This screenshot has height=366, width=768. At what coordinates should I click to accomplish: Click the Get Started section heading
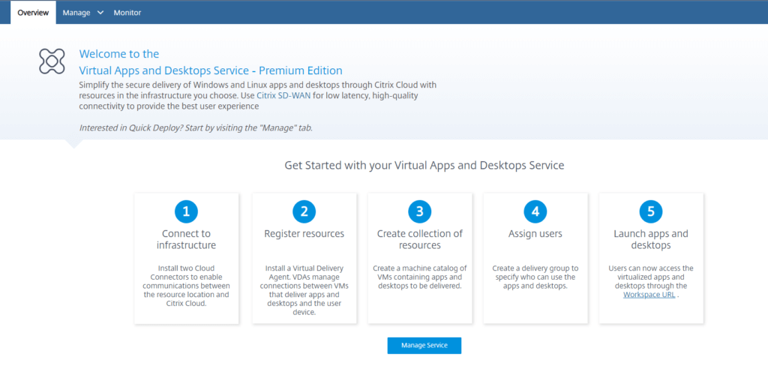(x=424, y=166)
